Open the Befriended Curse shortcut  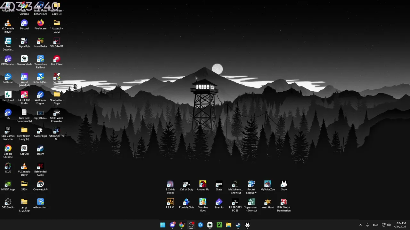pos(40,170)
